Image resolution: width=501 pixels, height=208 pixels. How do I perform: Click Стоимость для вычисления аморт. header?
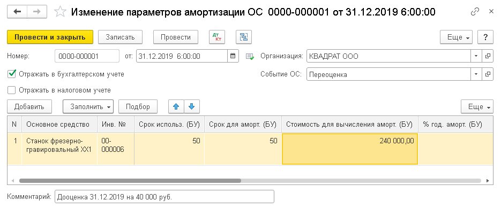(x=349, y=124)
